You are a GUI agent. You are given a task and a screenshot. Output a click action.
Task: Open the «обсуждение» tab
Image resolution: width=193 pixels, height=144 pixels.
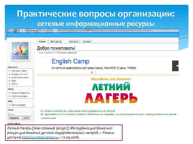coord(56,42)
